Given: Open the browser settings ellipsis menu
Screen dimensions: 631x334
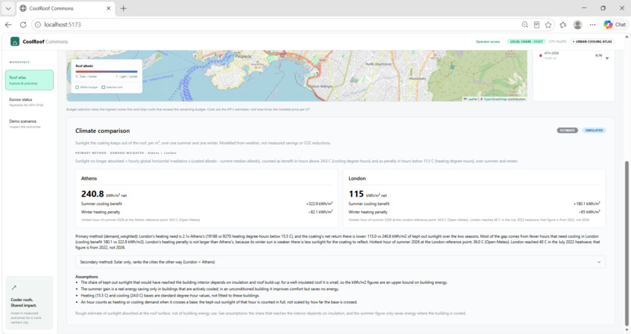Looking at the screenshot, I should point(593,24).
